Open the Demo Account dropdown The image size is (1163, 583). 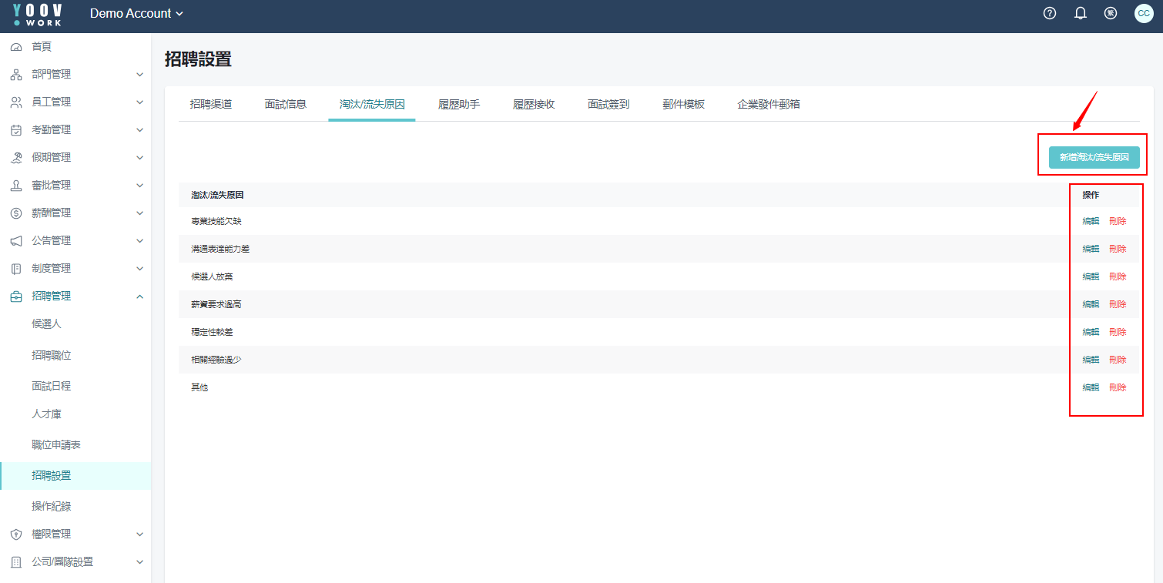pyautogui.click(x=136, y=13)
